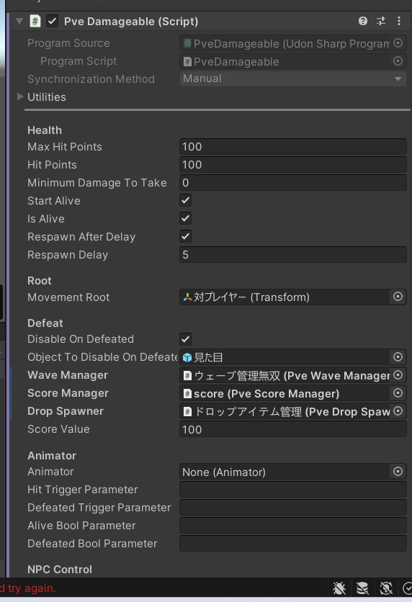Open object picker for Object To Disable On Defeated

(398, 357)
